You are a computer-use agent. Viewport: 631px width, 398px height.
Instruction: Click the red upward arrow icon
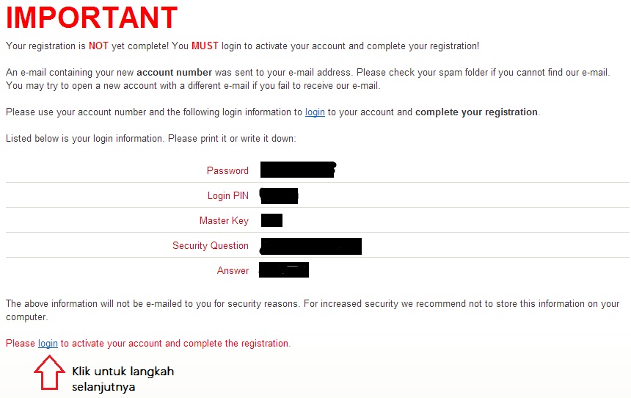pyautogui.click(x=48, y=373)
